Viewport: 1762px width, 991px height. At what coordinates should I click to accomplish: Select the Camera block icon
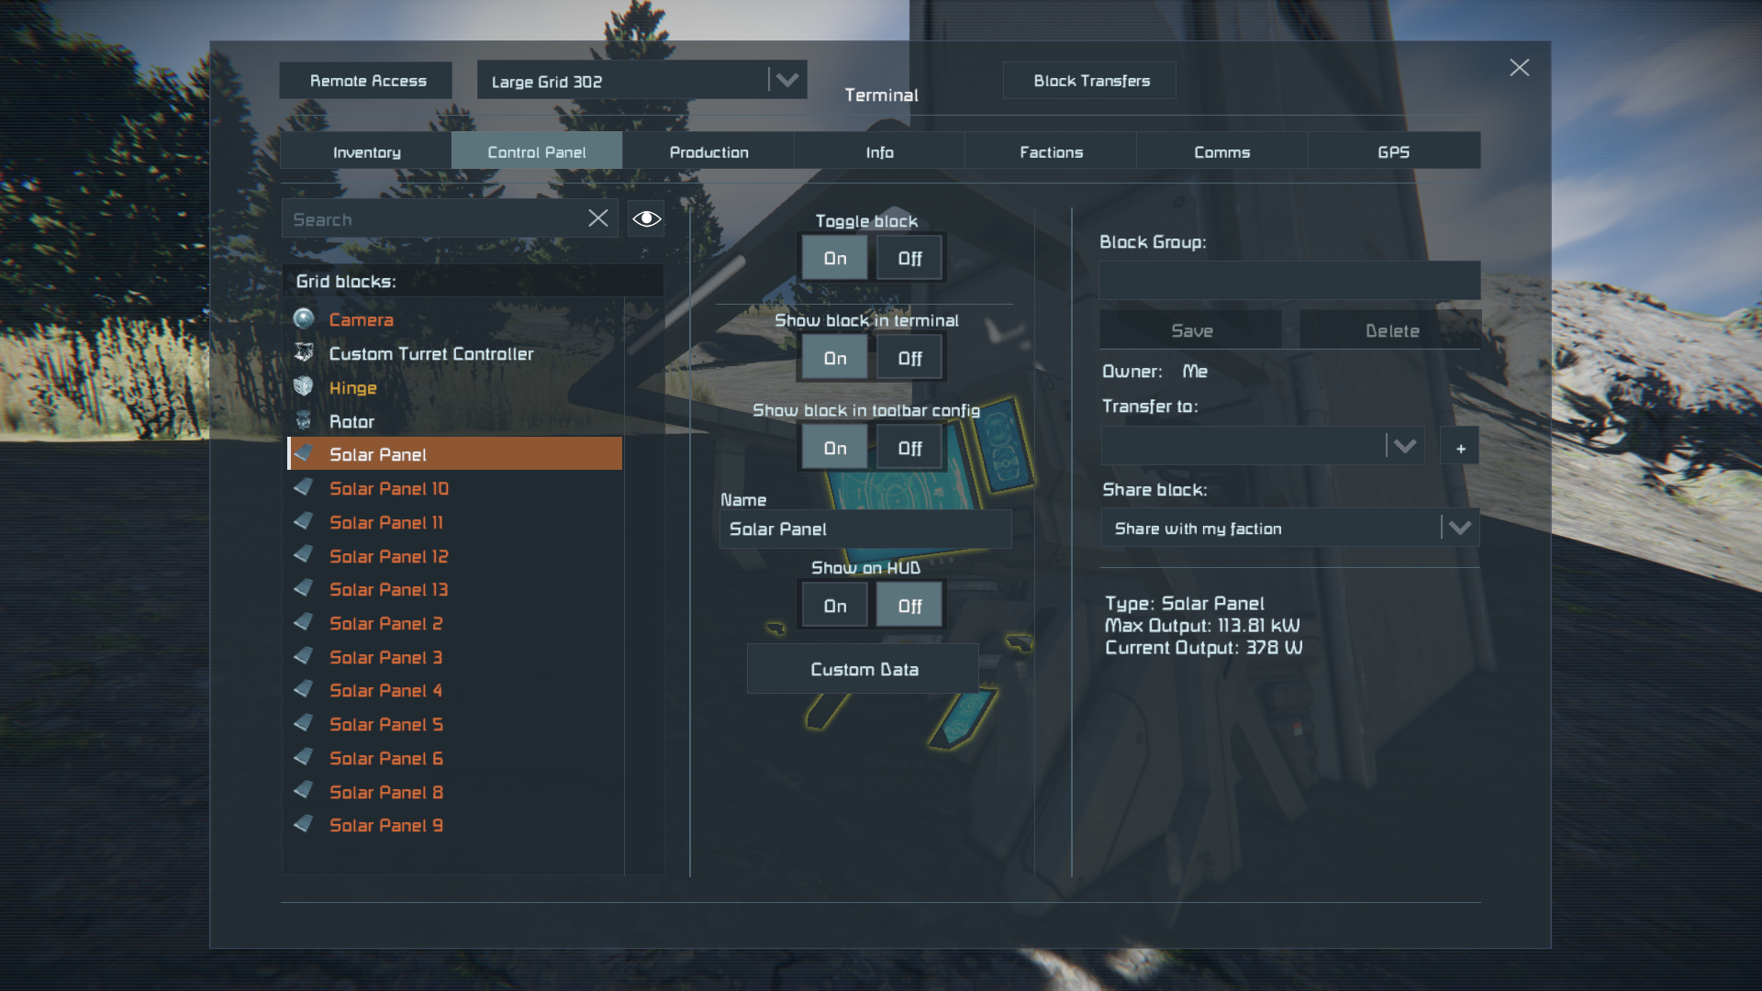click(304, 319)
